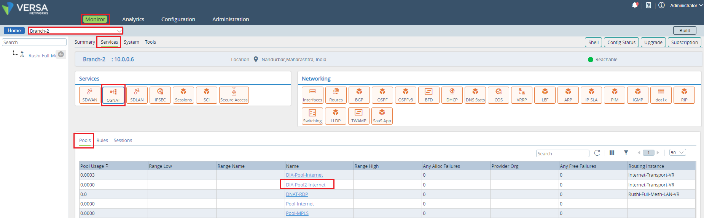Open the DHCP networking icon

click(452, 95)
